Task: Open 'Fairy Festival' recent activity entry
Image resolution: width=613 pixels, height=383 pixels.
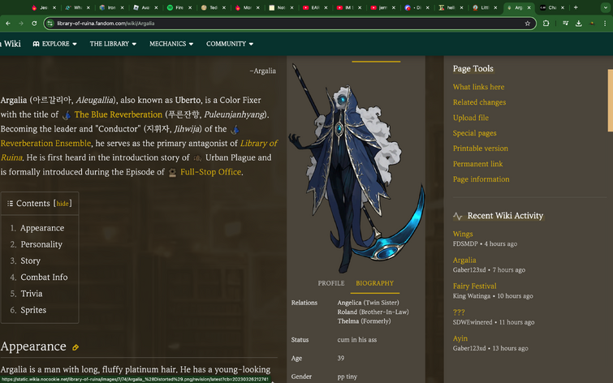Action: tap(475, 286)
